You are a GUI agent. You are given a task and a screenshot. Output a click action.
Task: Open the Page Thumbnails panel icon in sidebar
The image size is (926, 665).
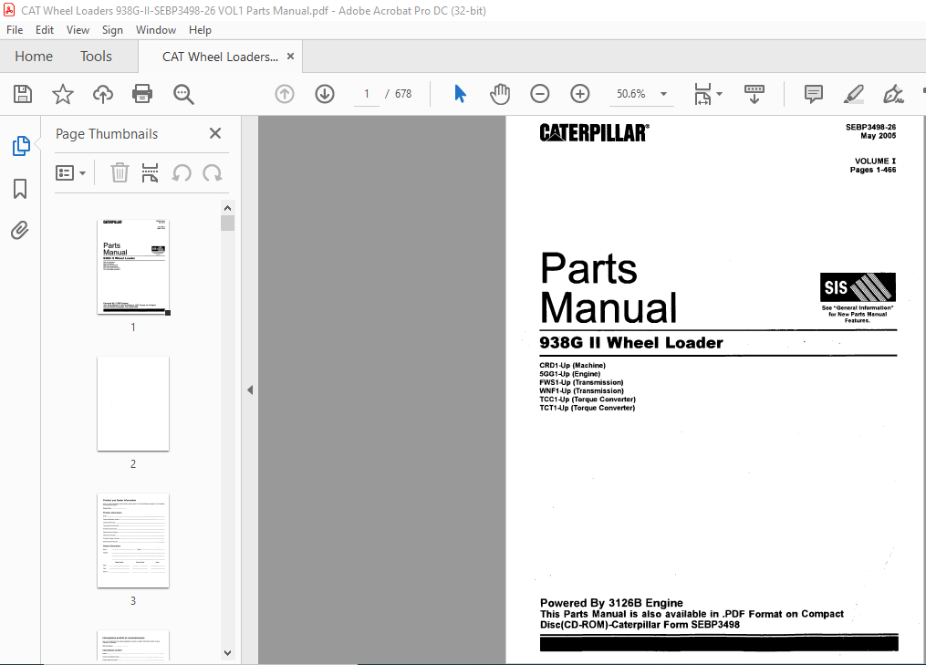(21, 146)
